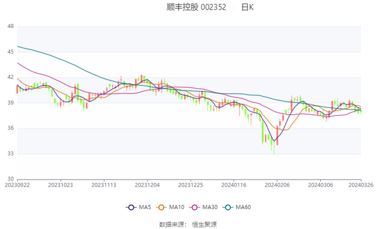Click the 20240326 end date axis label
The width and height of the screenshot is (376, 229).
[361, 184]
